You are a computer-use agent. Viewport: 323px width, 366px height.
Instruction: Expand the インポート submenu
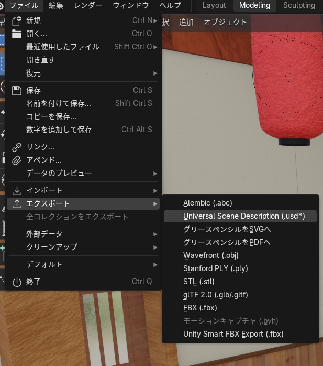pos(83,190)
